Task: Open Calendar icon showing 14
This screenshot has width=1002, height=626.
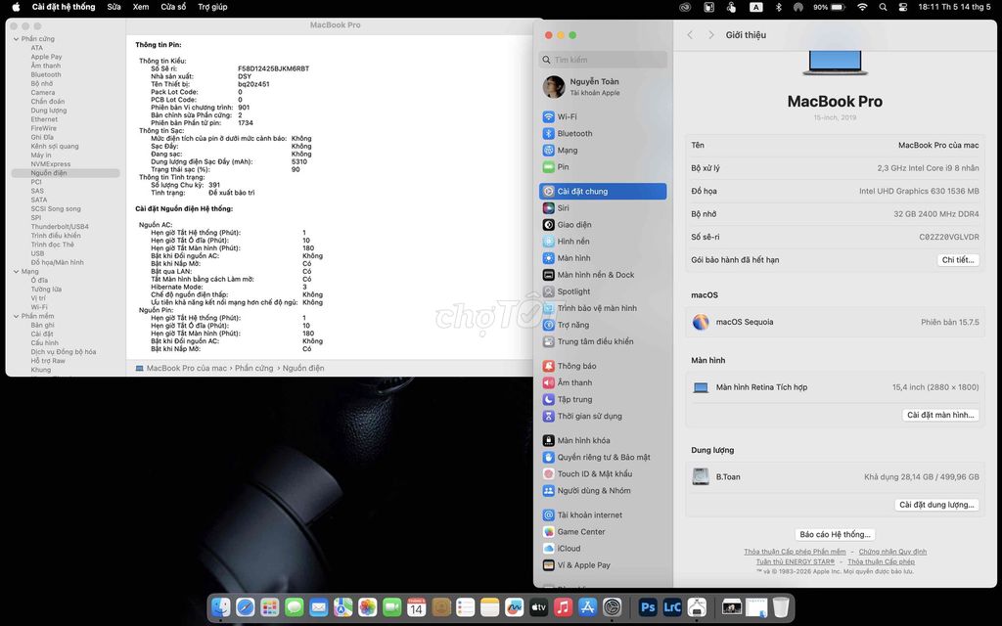Action: (416, 606)
